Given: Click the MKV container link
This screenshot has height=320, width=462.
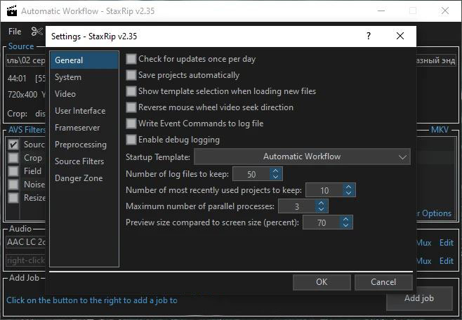Looking at the screenshot, I should click(440, 130).
